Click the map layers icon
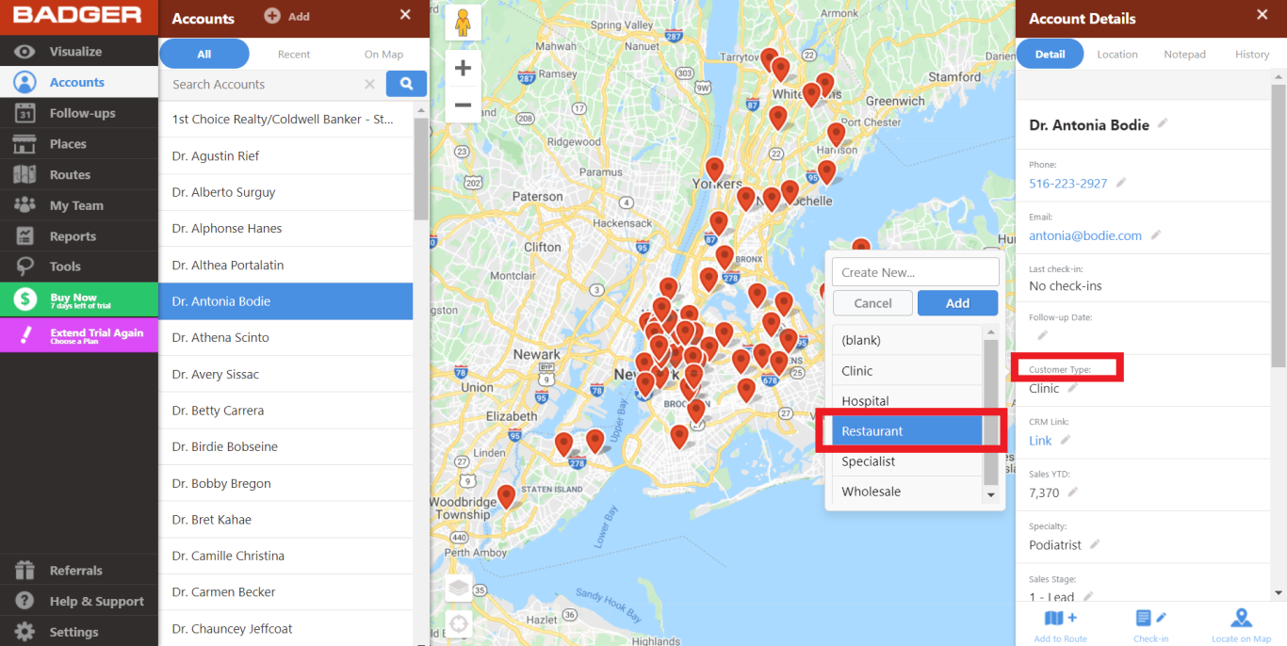This screenshot has height=646, width=1287. [x=459, y=589]
